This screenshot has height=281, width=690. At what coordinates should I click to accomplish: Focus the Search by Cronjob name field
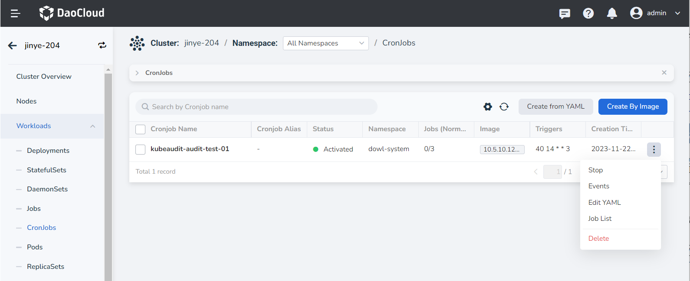(x=260, y=107)
